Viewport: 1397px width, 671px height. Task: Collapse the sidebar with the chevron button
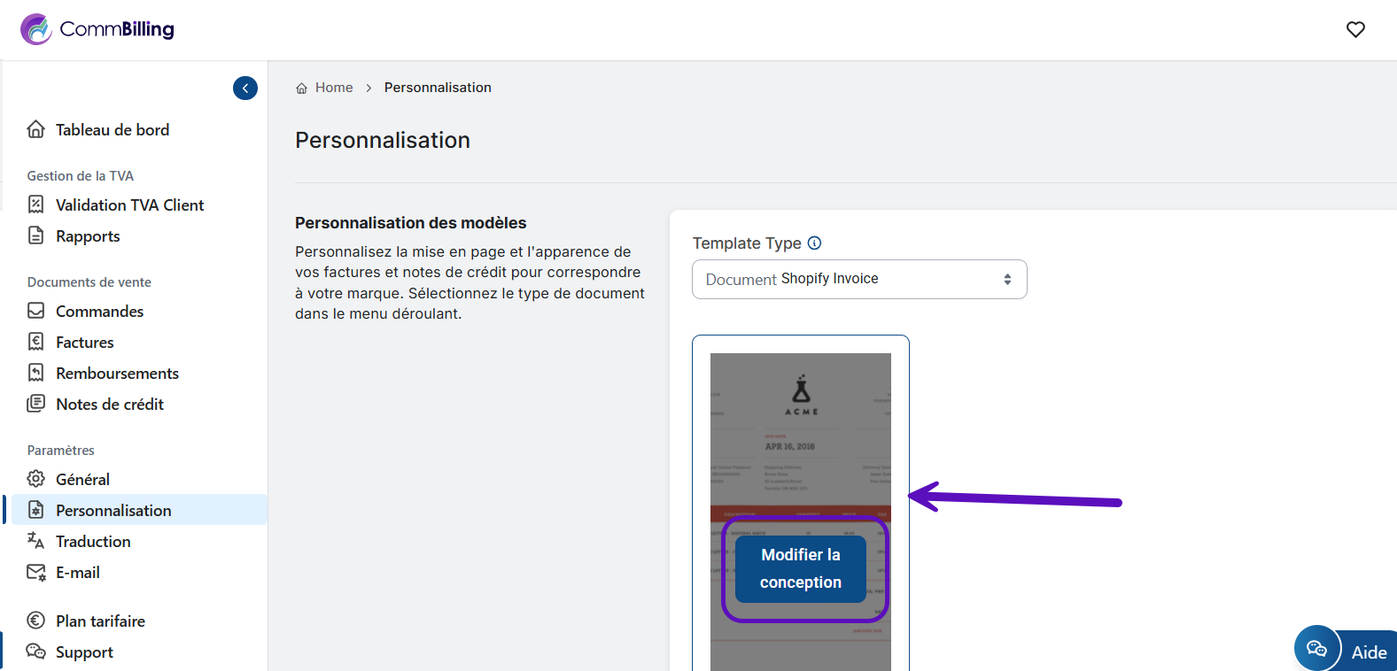click(245, 88)
